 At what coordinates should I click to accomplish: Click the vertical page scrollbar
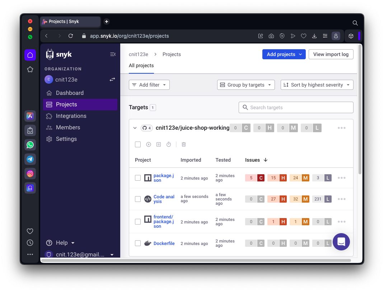point(360,109)
